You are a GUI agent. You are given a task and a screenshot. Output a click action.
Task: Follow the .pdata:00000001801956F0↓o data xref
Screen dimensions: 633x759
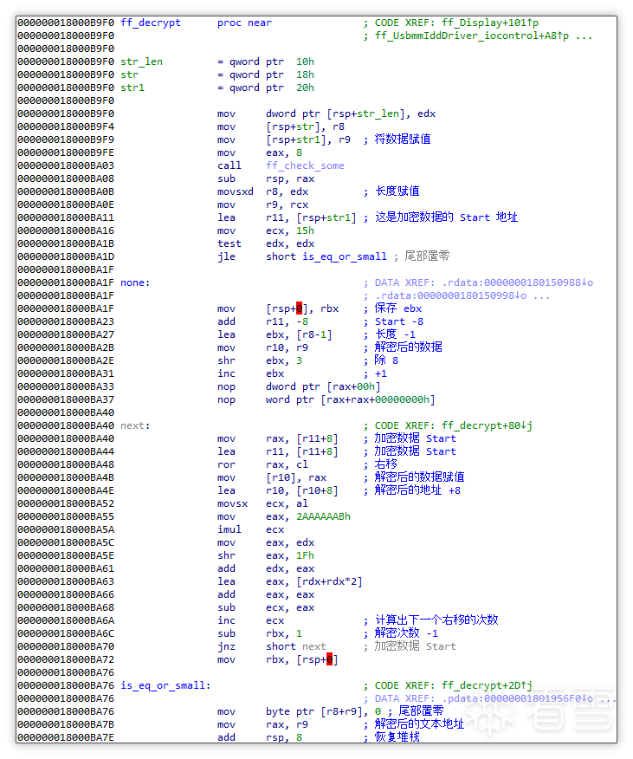517,698
